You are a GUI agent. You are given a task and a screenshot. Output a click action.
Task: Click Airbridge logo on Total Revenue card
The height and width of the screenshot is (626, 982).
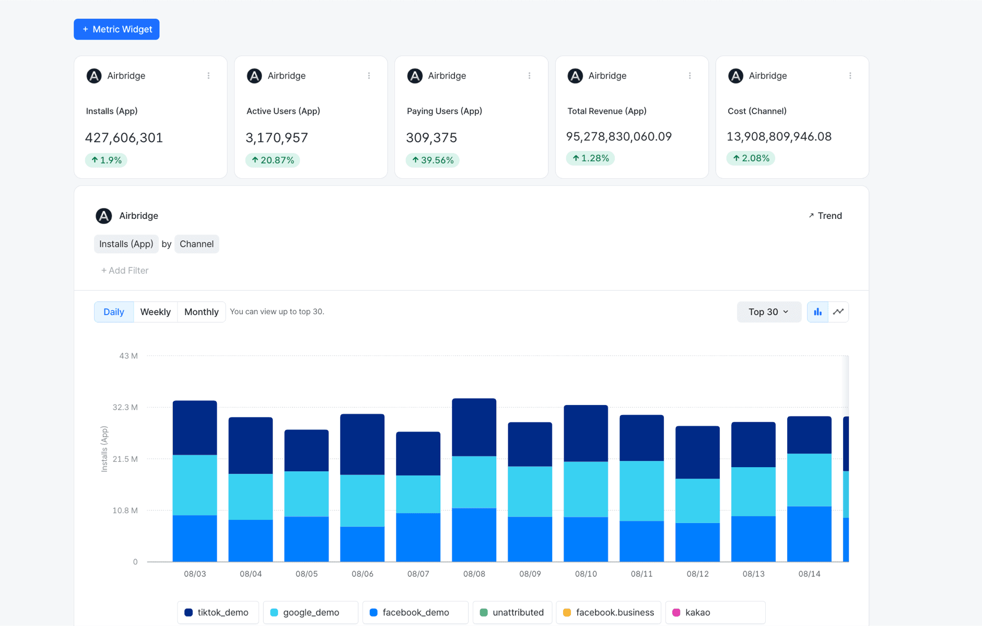point(575,76)
